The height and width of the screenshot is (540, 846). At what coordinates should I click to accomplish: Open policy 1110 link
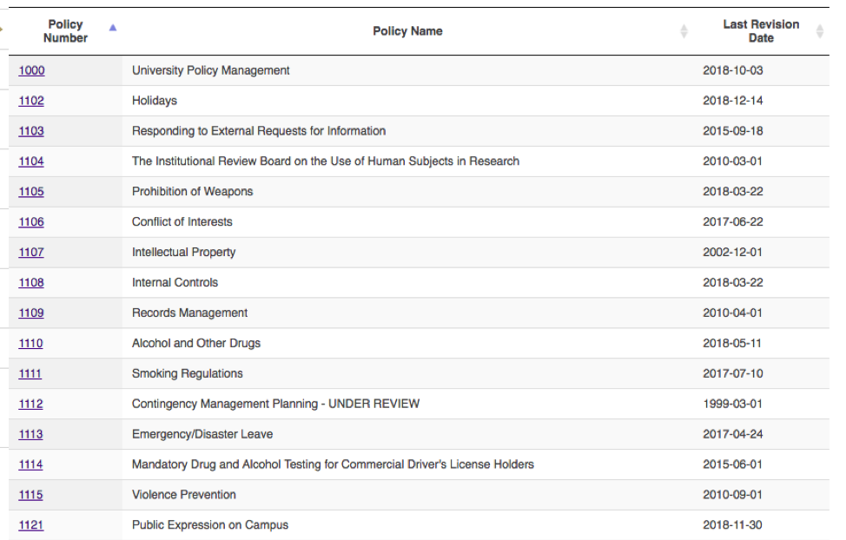30,343
